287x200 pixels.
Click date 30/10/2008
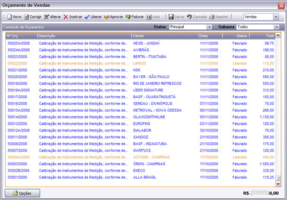tap(209, 130)
